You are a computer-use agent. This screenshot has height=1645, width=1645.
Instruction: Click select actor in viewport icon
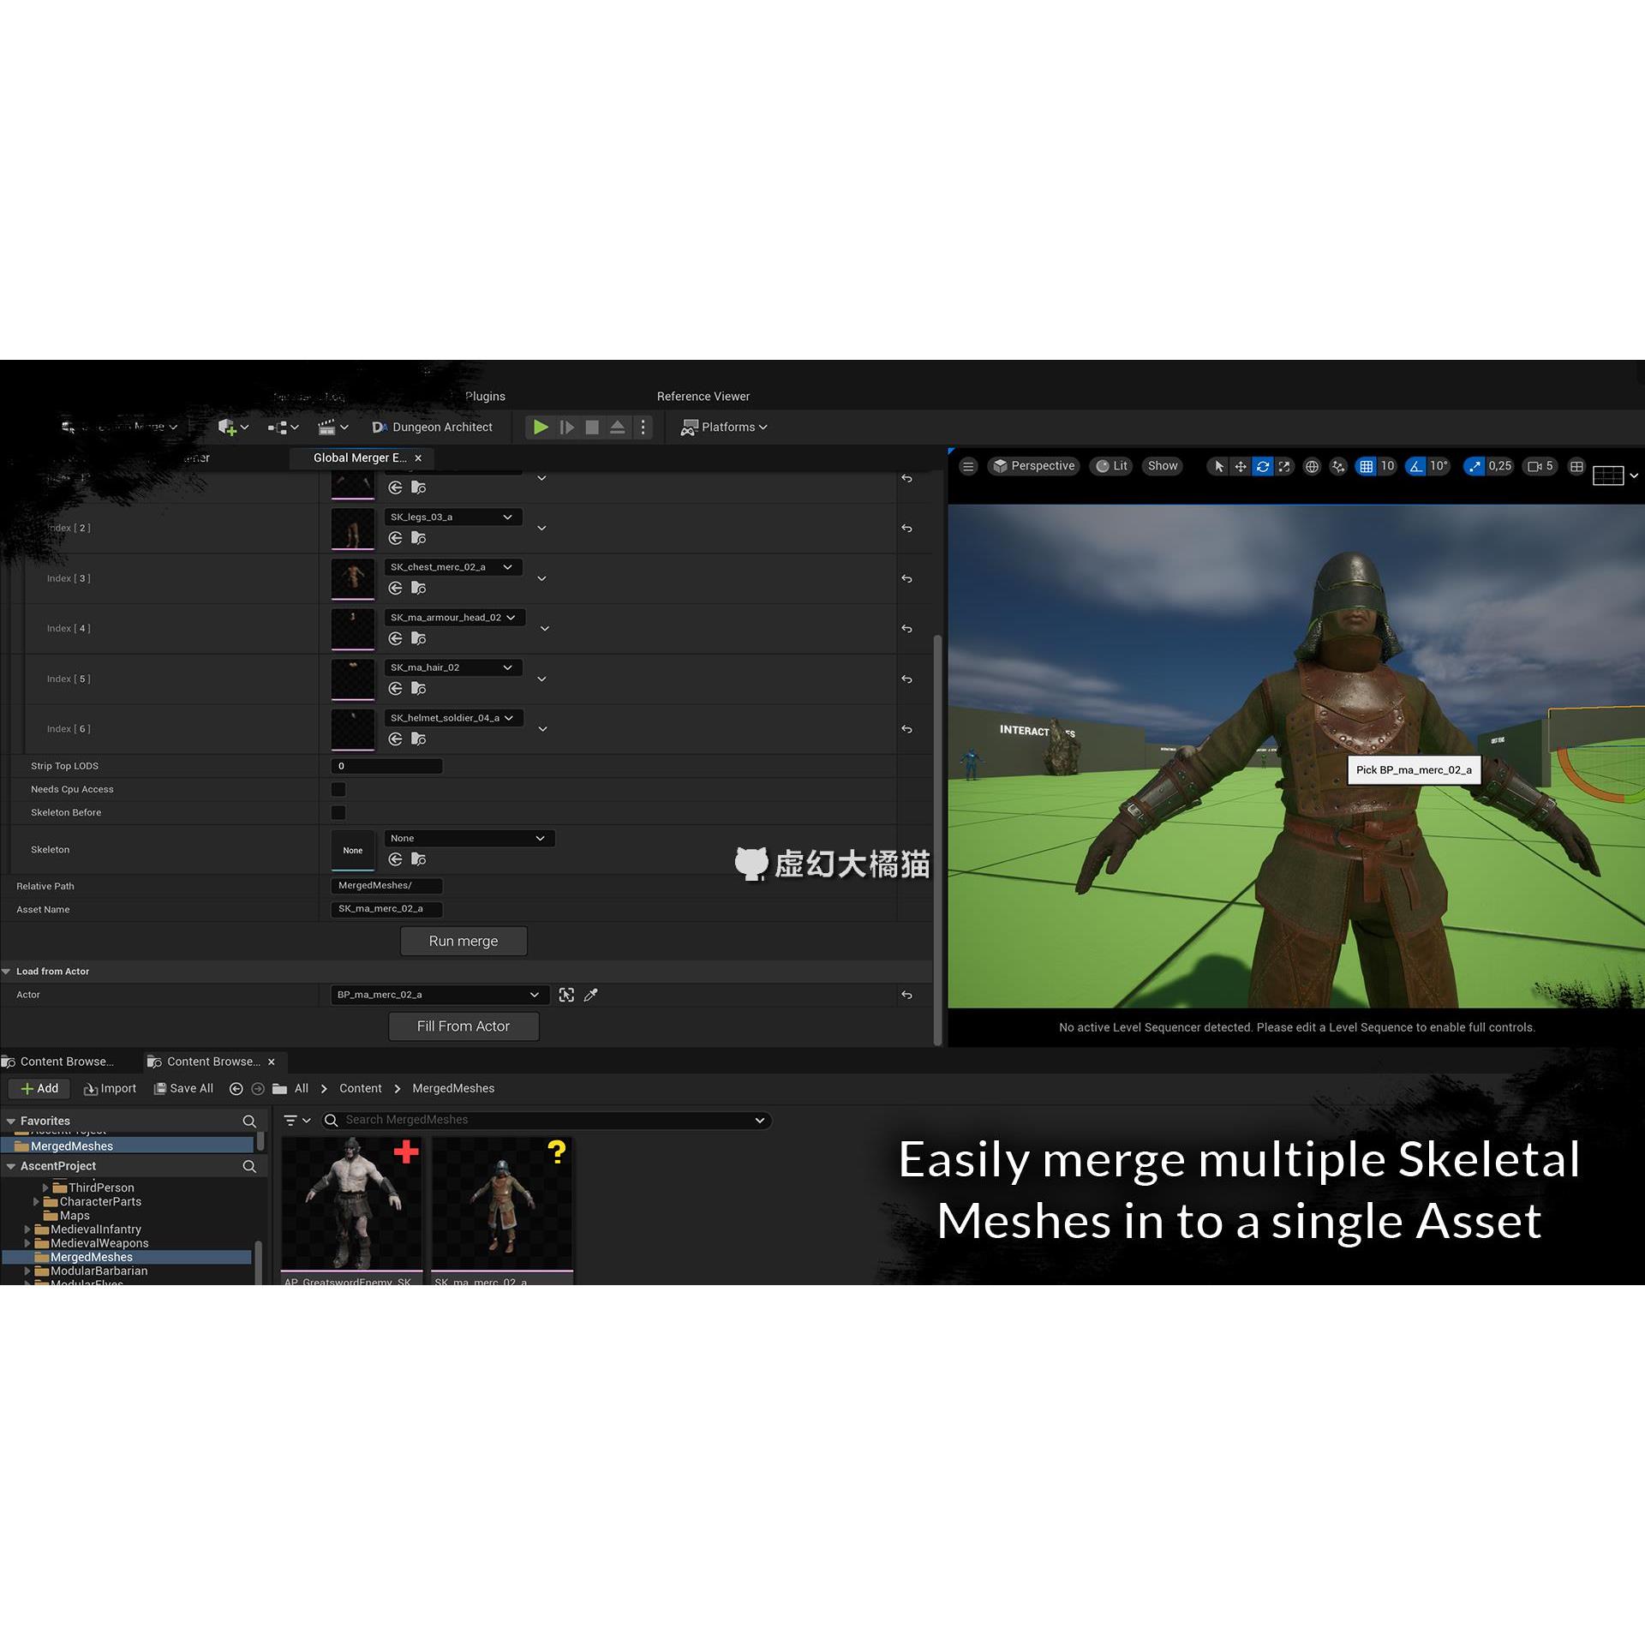(566, 995)
